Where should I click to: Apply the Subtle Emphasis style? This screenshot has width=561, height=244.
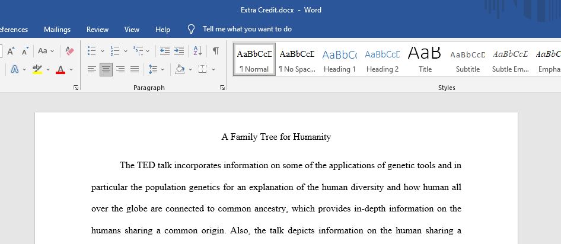511,59
